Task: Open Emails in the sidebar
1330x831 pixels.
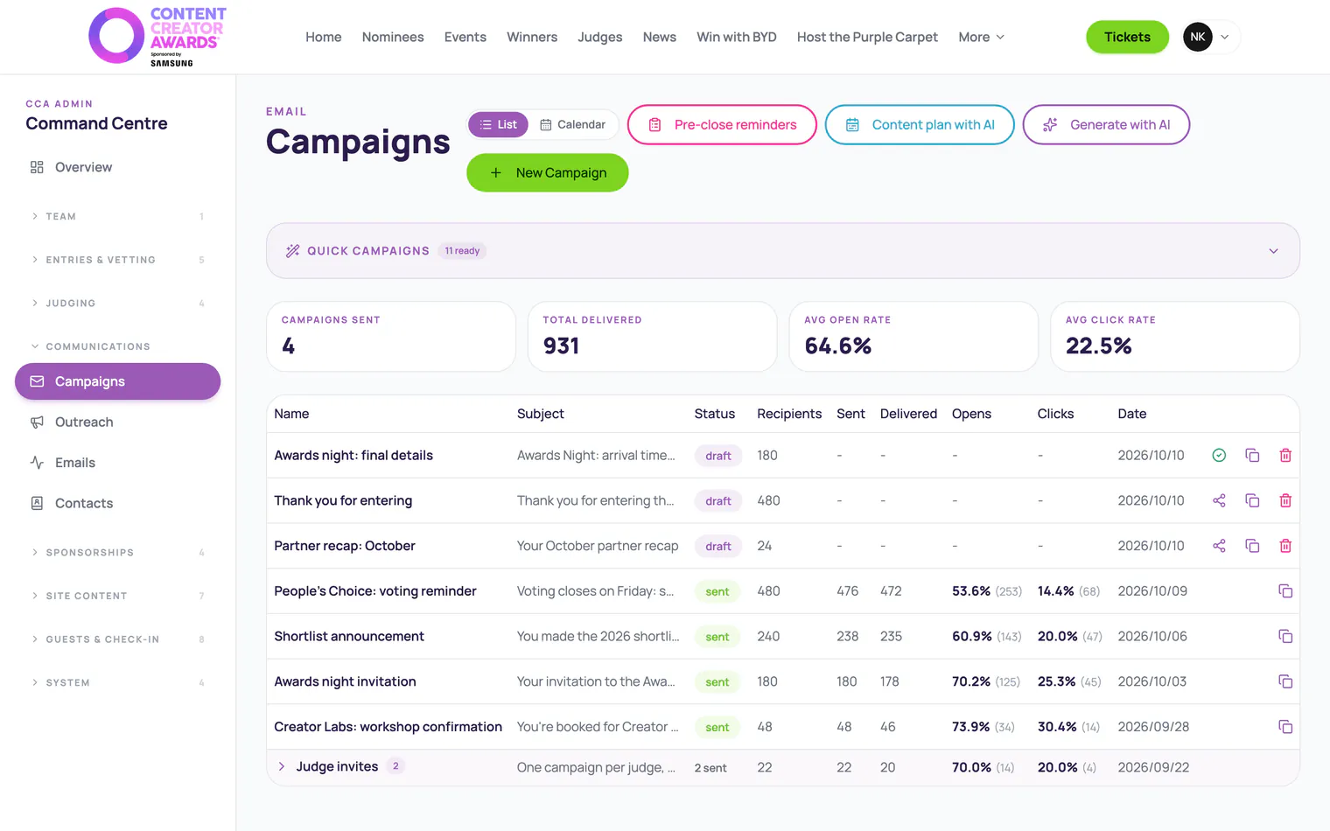Action: pyautogui.click(x=117, y=463)
